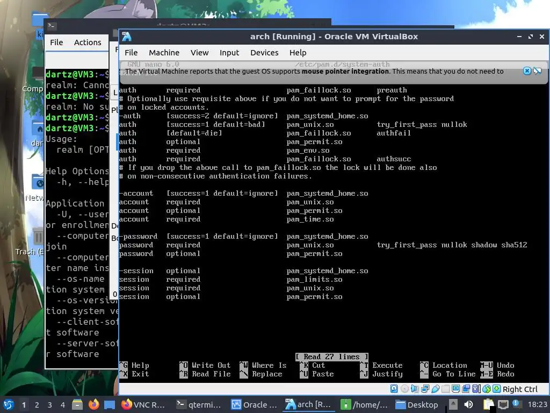This screenshot has width=550, height=413.
Task: Click the keyboard capture green arrow indicator
Action: 497,389
